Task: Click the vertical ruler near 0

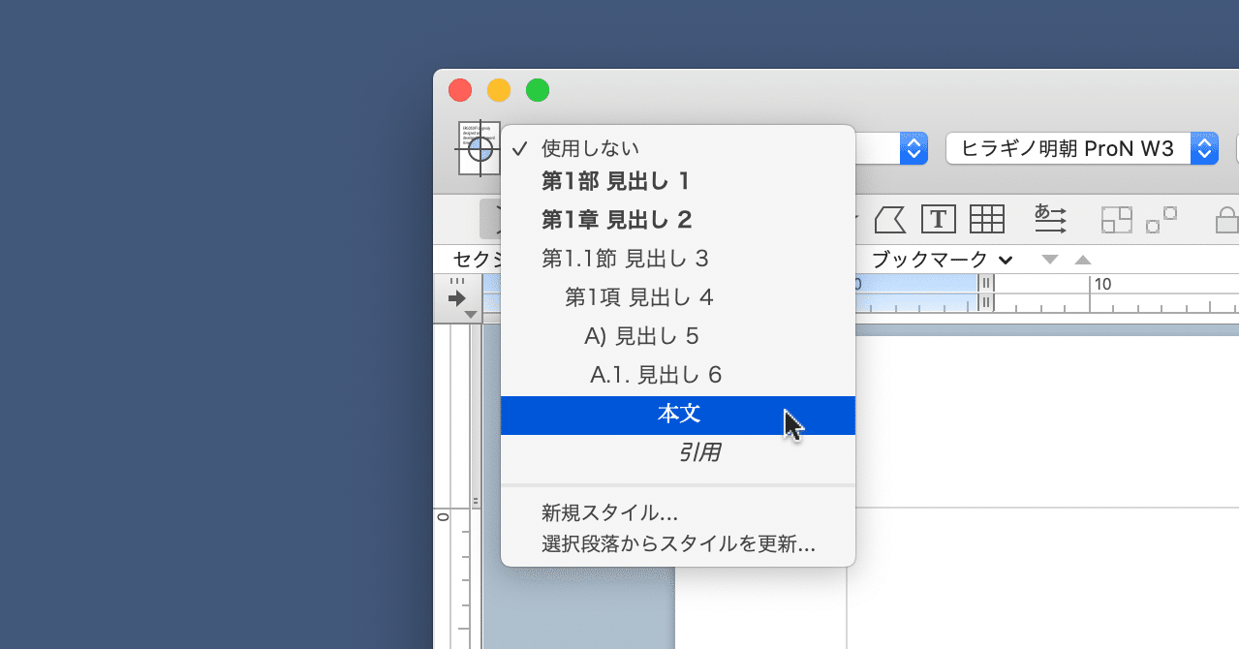Action: pyautogui.click(x=444, y=517)
